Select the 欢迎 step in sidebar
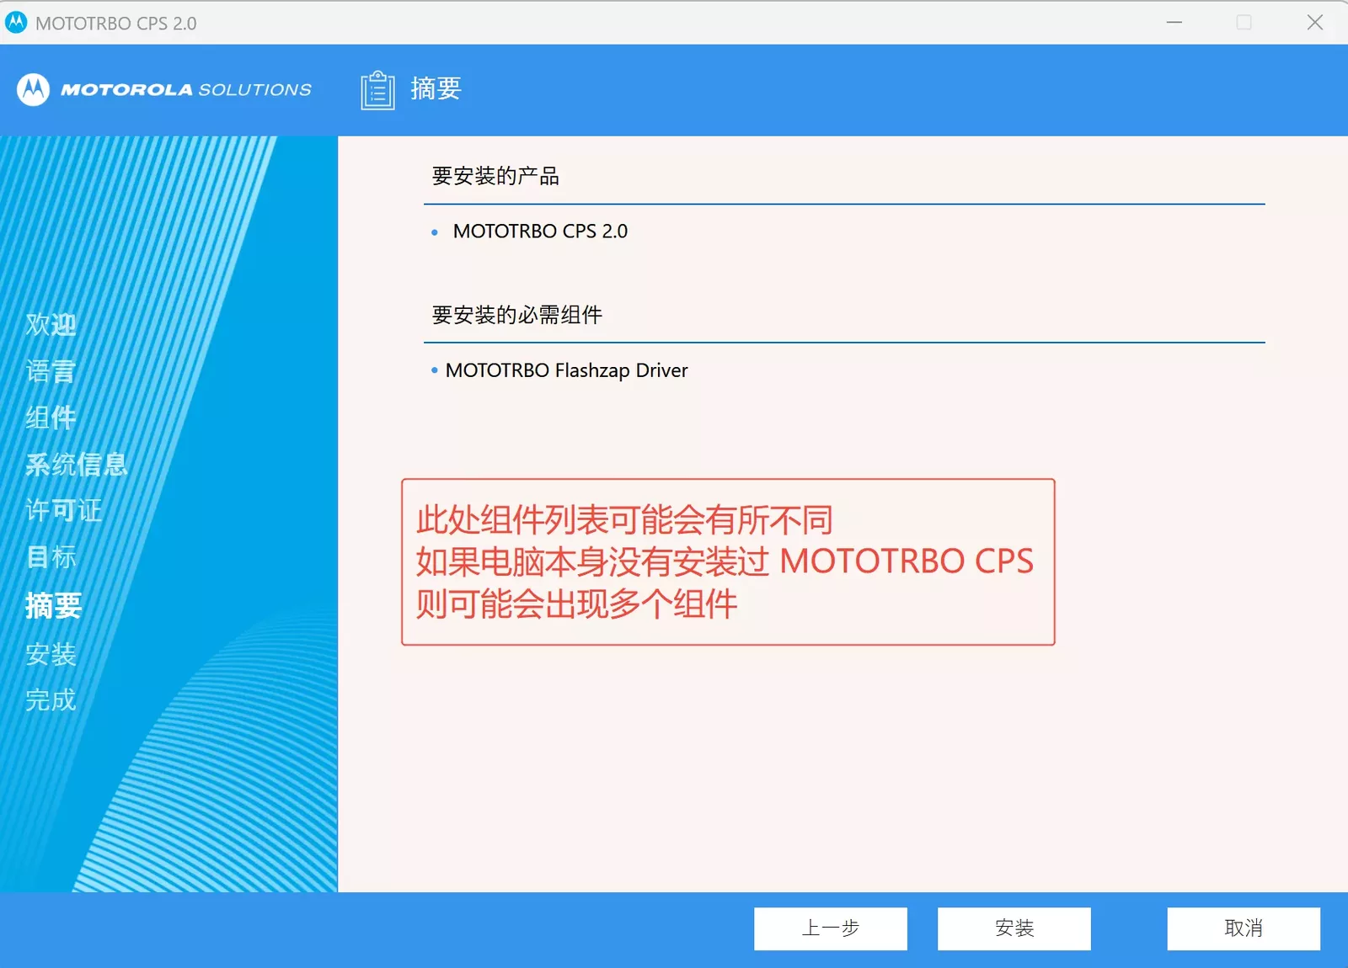This screenshot has height=968, width=1348. 51,325
